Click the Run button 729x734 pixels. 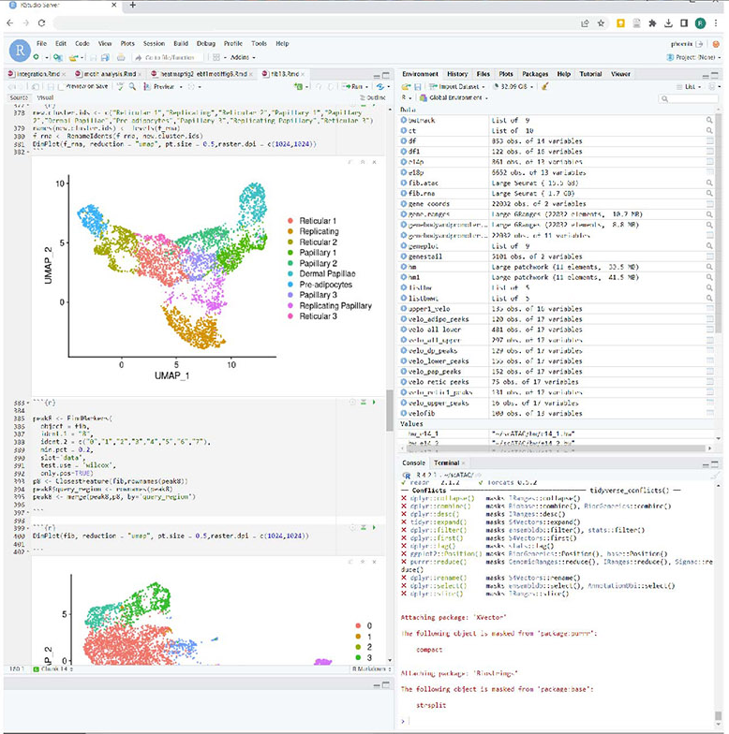(x=352, y=86)
